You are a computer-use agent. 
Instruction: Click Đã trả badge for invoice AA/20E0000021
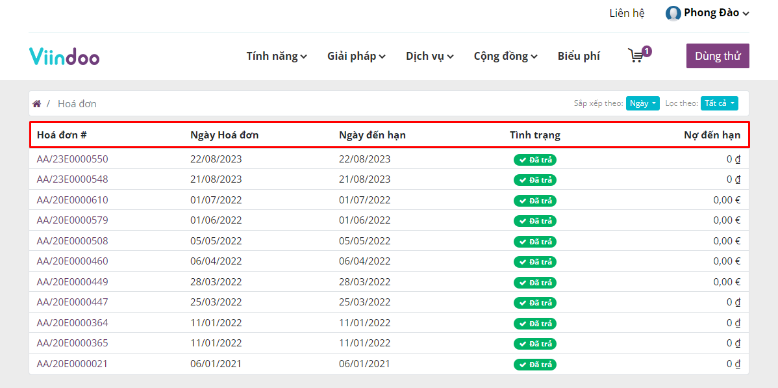[535, 365]
